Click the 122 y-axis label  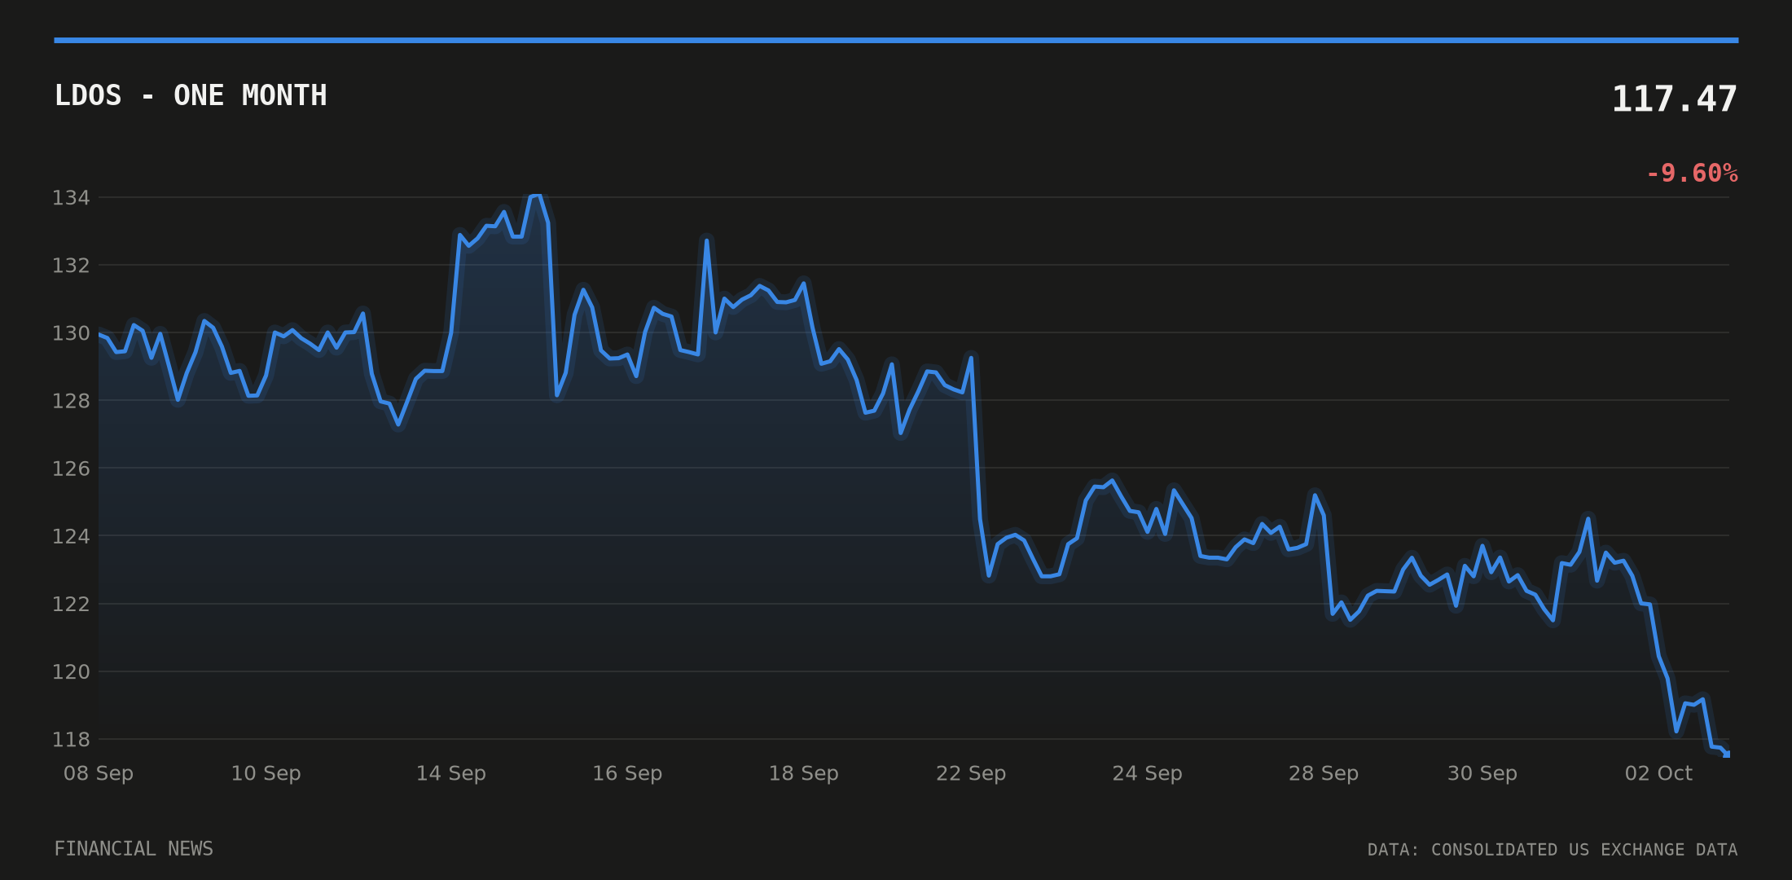(x=71, y=604)
